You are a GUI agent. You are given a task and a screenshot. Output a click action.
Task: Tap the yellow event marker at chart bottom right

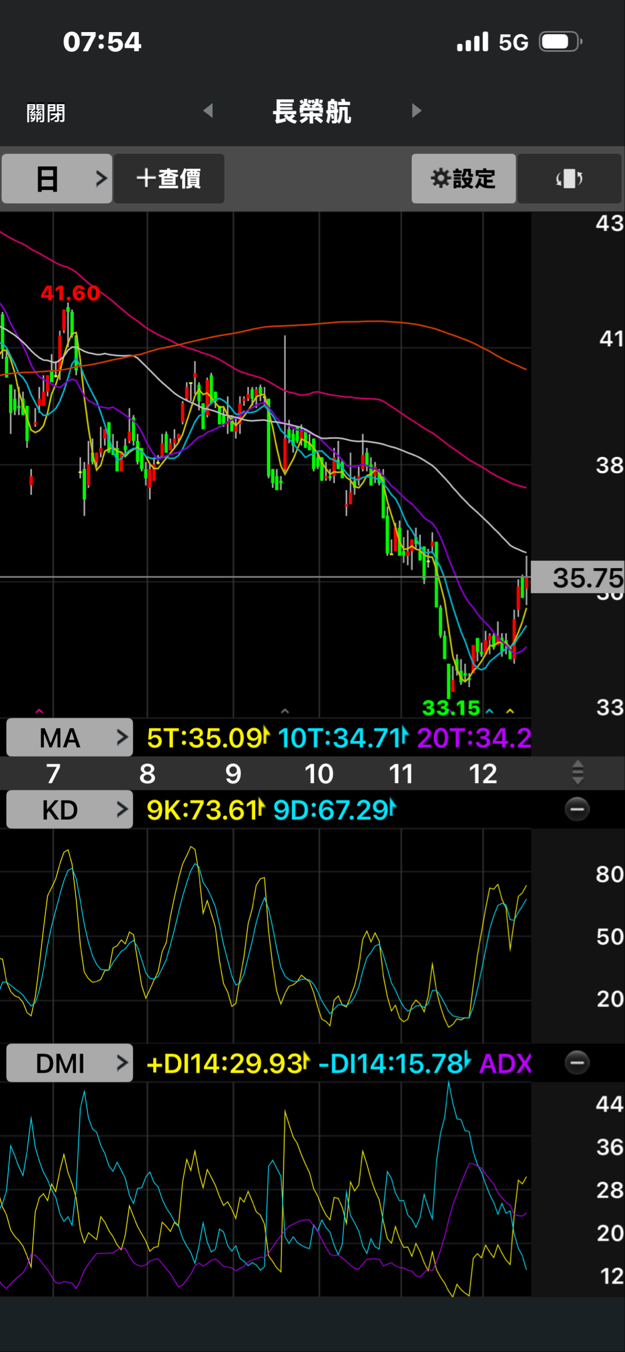tap(510, 711)
